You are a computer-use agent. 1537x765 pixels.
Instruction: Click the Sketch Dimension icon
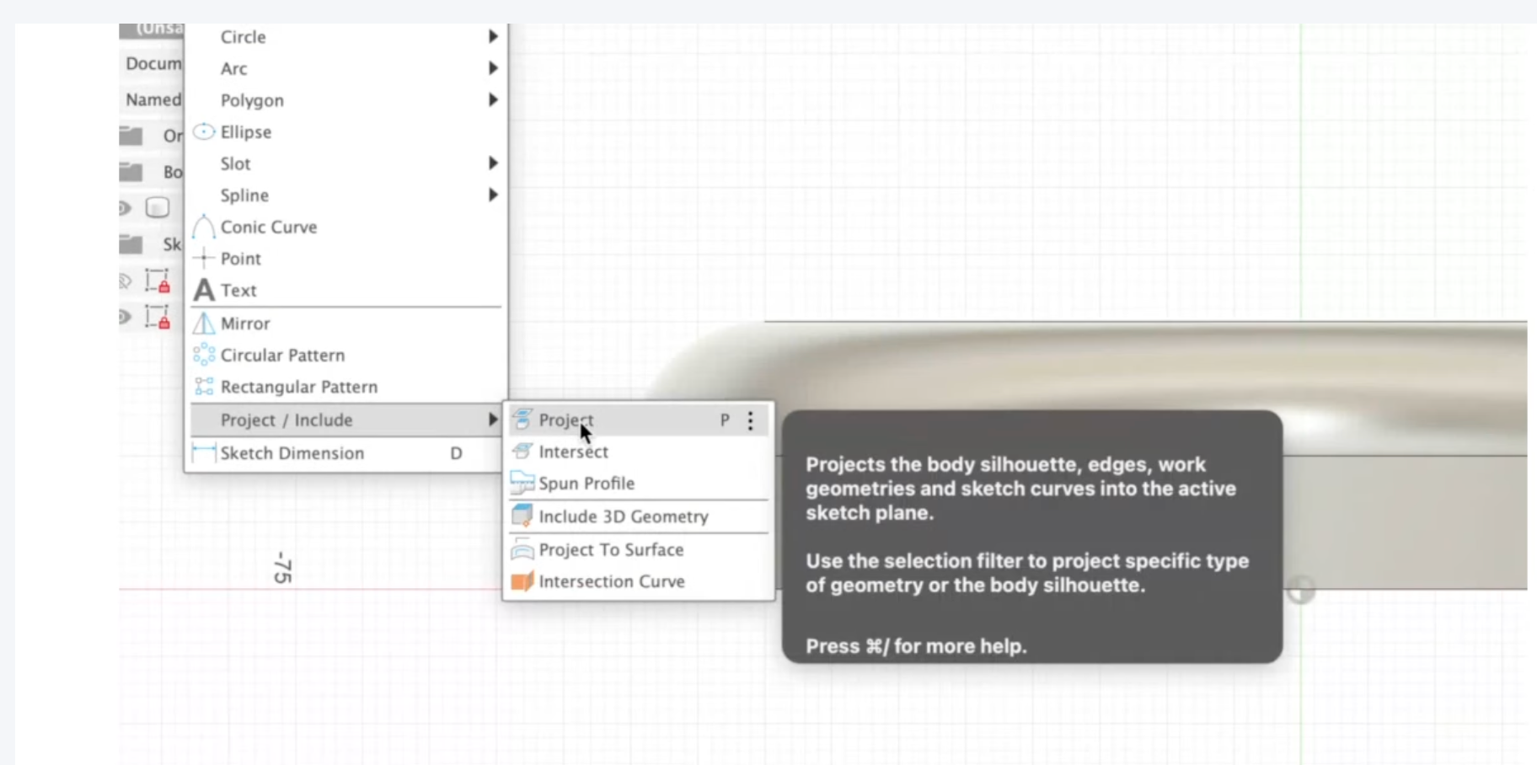click(204, 452)
